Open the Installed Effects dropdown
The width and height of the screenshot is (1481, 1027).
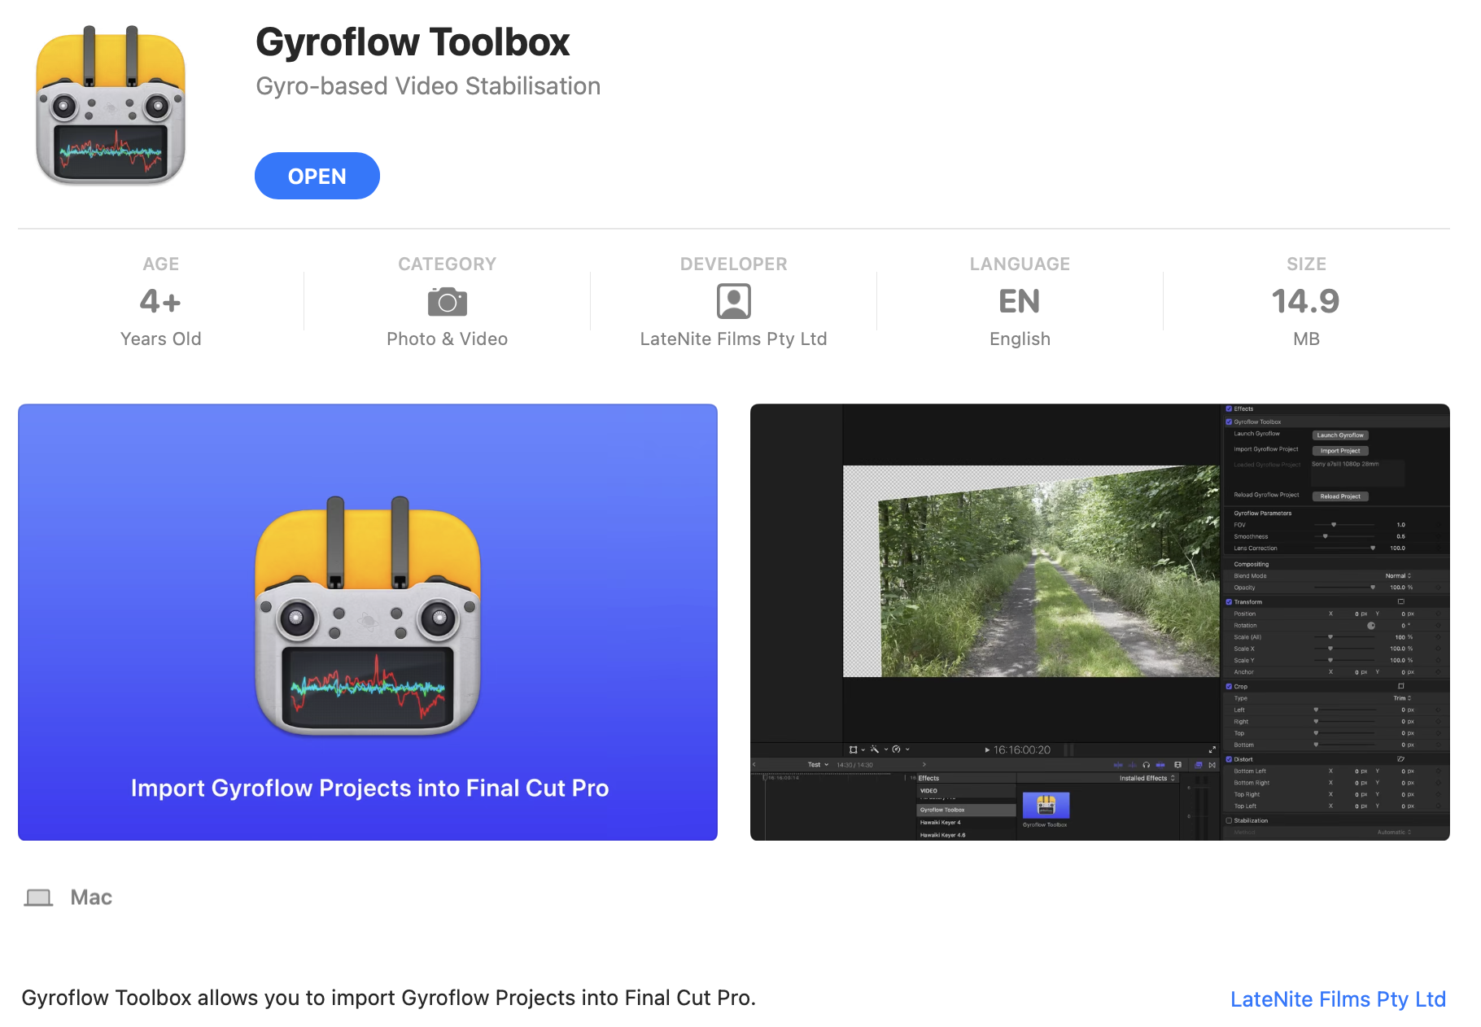click(x=1147, y=778)
